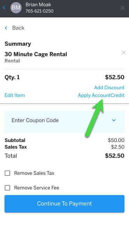
Task: Close the panel with the header X
Action: pos(122,8)
